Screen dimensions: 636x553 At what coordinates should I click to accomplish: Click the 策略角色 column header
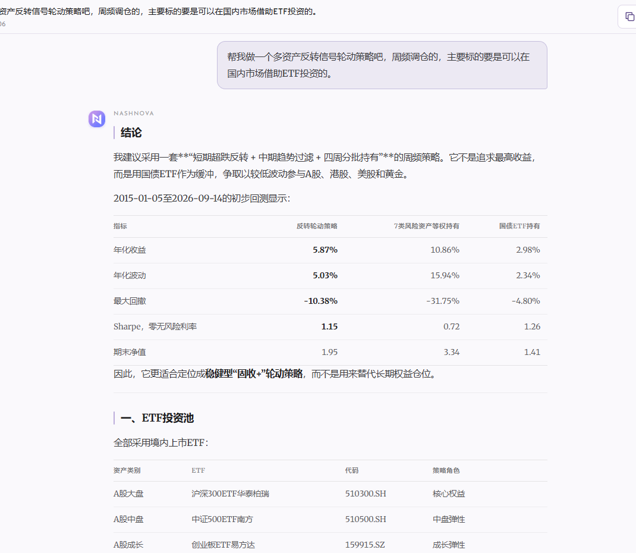(446, 470)
